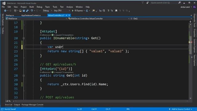The image size is (197, 111).
Task: Start debugging with the green play icon
Action: click(x=73, y=11)
